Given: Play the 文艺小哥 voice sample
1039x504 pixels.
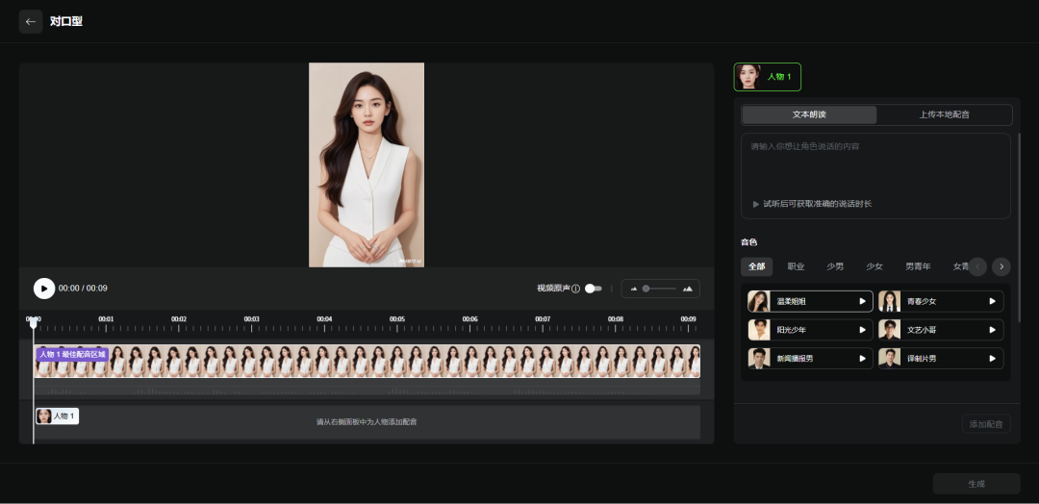Looking at the screenshot, I should pos(992,330).
